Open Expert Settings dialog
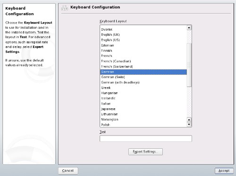The image size is (236, 176). point(145,152)
